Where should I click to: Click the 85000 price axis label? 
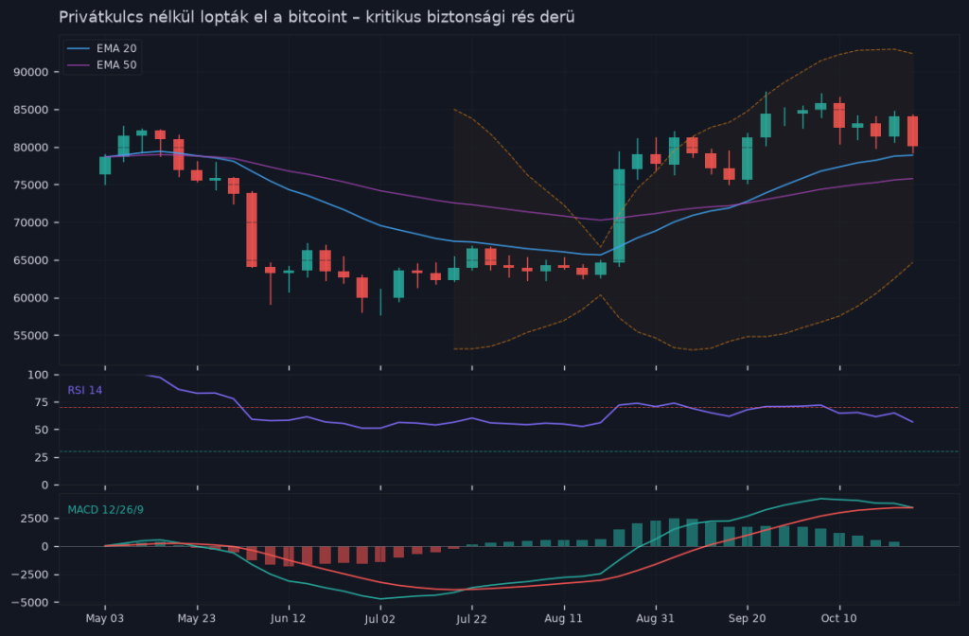[31, 110]
